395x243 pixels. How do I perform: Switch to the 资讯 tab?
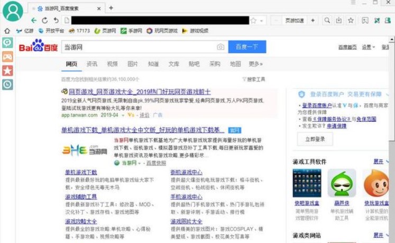[91, 64]
